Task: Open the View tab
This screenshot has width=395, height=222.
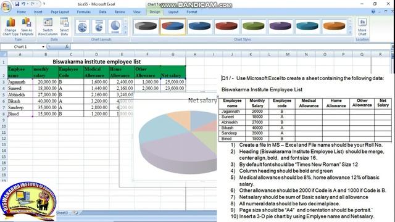Action: [137, 12]
